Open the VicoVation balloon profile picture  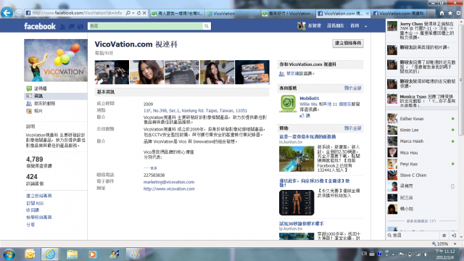tap(56, 60)
